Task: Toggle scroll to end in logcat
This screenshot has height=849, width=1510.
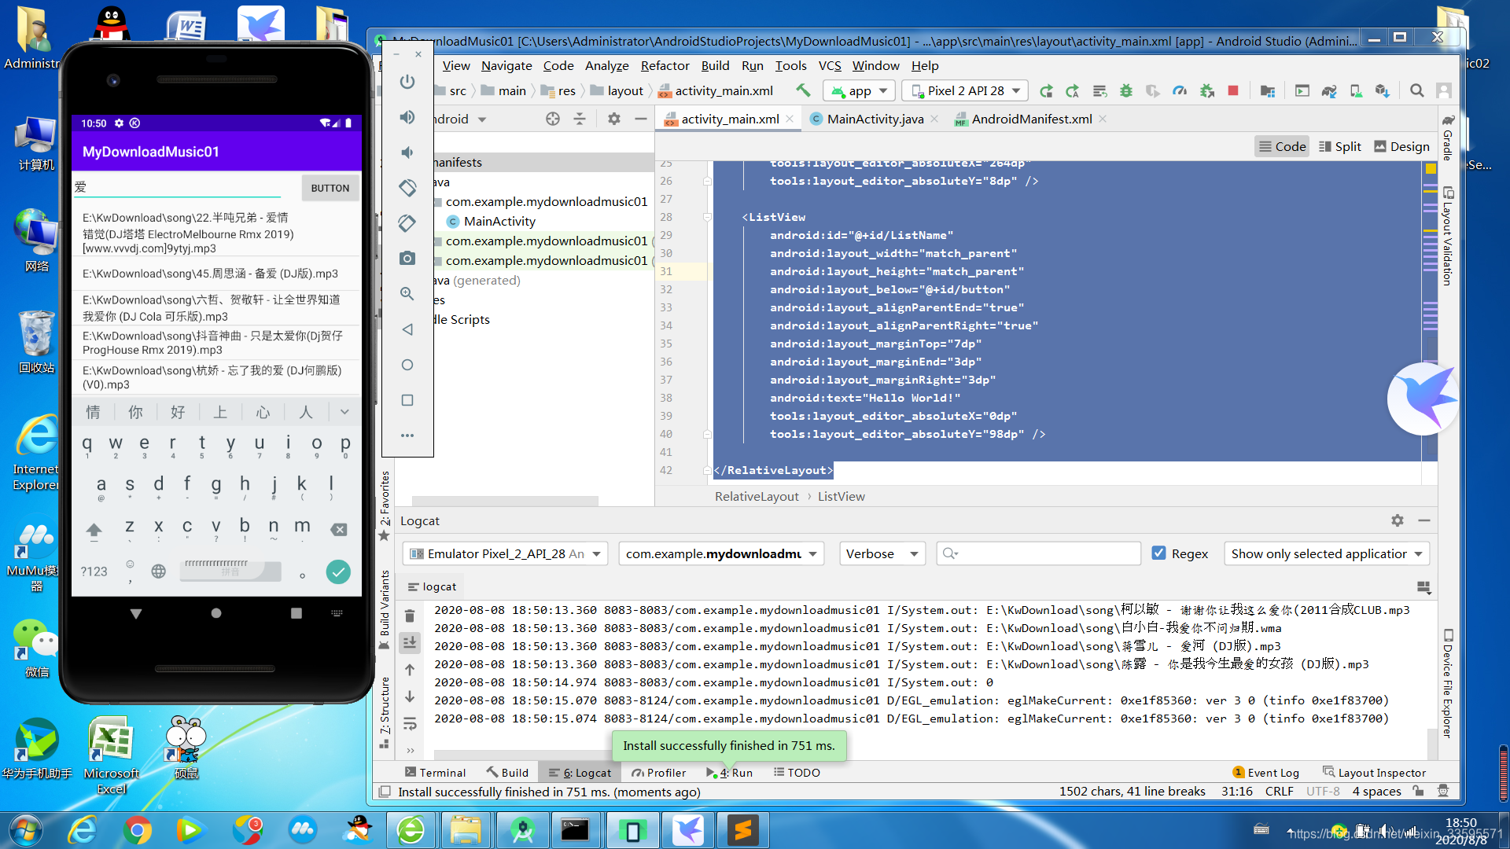Action: pos(410,643)
